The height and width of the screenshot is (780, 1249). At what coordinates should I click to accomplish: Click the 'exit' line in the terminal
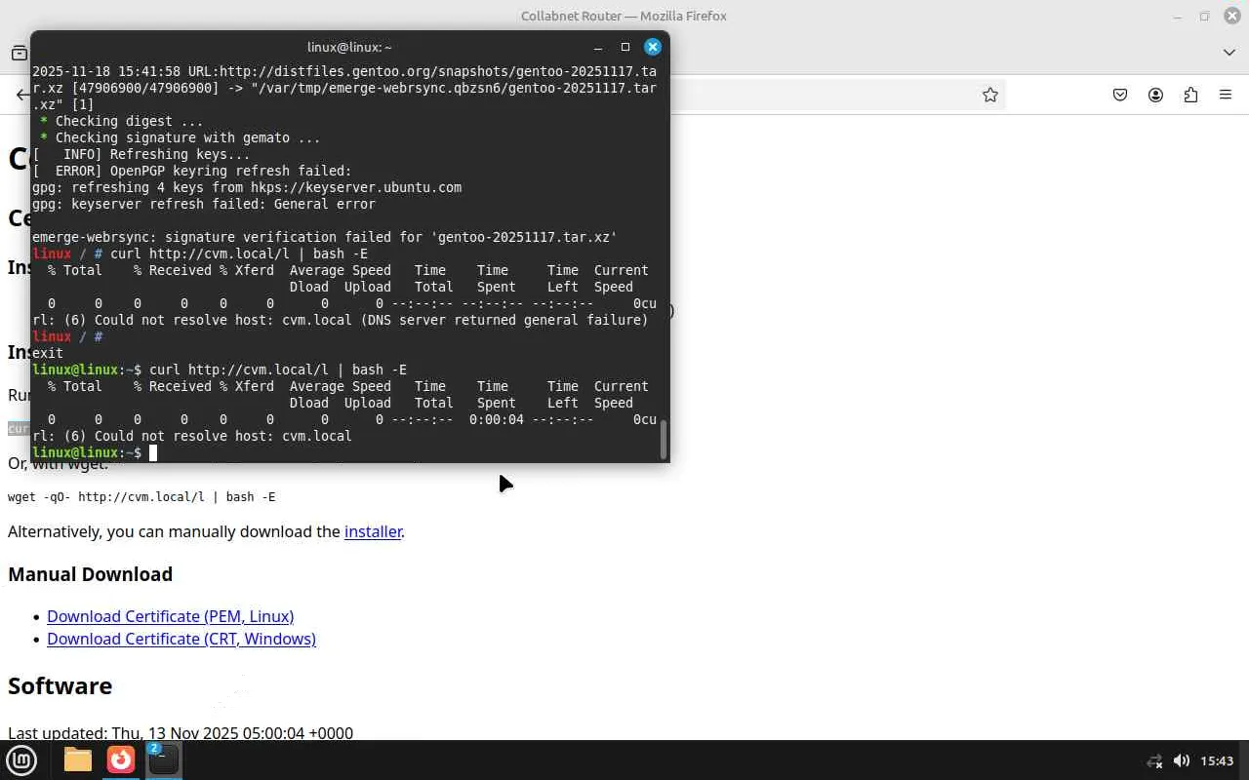(48, 353)
